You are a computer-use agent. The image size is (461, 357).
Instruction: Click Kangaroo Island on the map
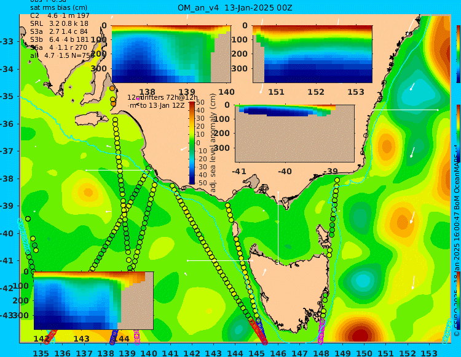point(91,119)
